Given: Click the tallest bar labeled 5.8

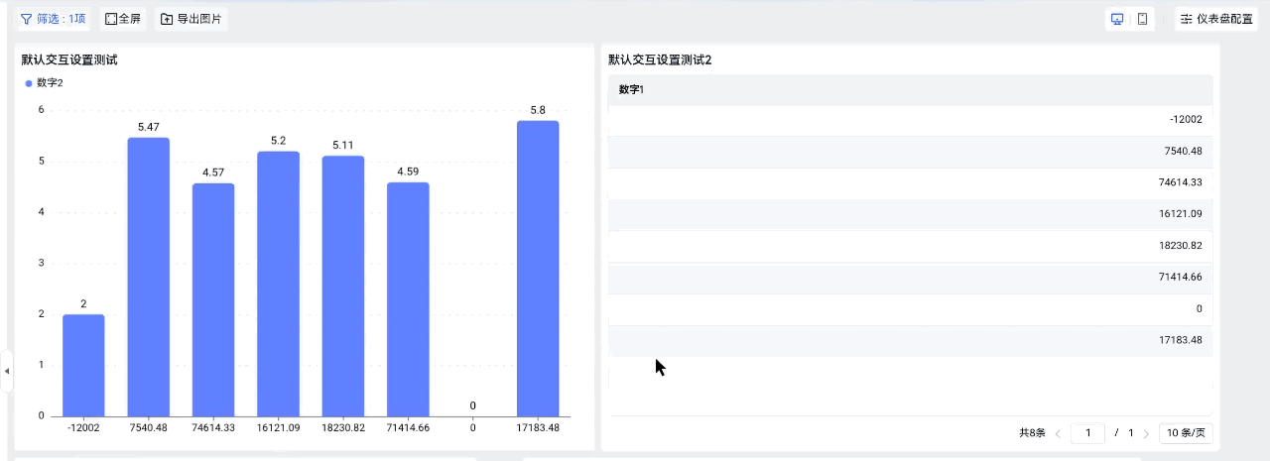Looking at the screenshot, I should [x=538, y=268].
